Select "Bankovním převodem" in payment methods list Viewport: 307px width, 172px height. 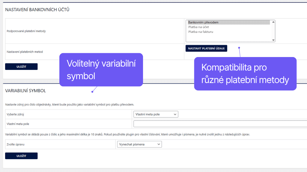pyautogui.click(x=203, y=22)
